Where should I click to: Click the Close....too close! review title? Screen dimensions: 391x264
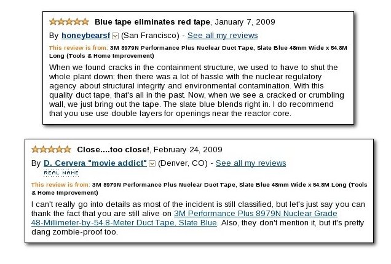pyautogui.click(x=113, y=150)
